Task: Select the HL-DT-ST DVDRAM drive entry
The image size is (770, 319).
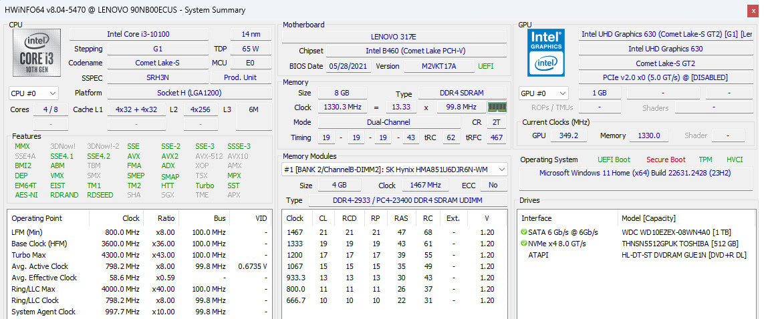Action: click(x=636, y=255)
